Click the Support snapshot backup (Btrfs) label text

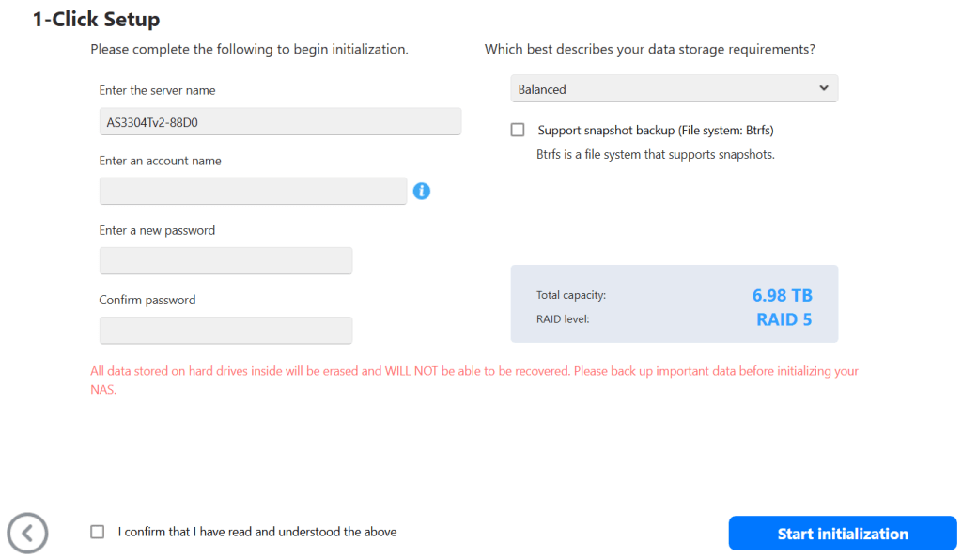(655, 131)
